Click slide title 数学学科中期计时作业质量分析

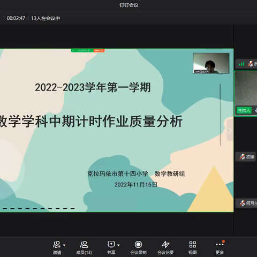(91, 122)
